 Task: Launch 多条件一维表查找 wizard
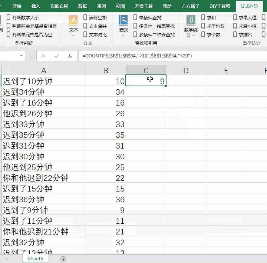154,26
